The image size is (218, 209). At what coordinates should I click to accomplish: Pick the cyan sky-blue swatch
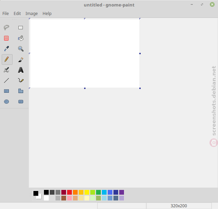(104, 192)
